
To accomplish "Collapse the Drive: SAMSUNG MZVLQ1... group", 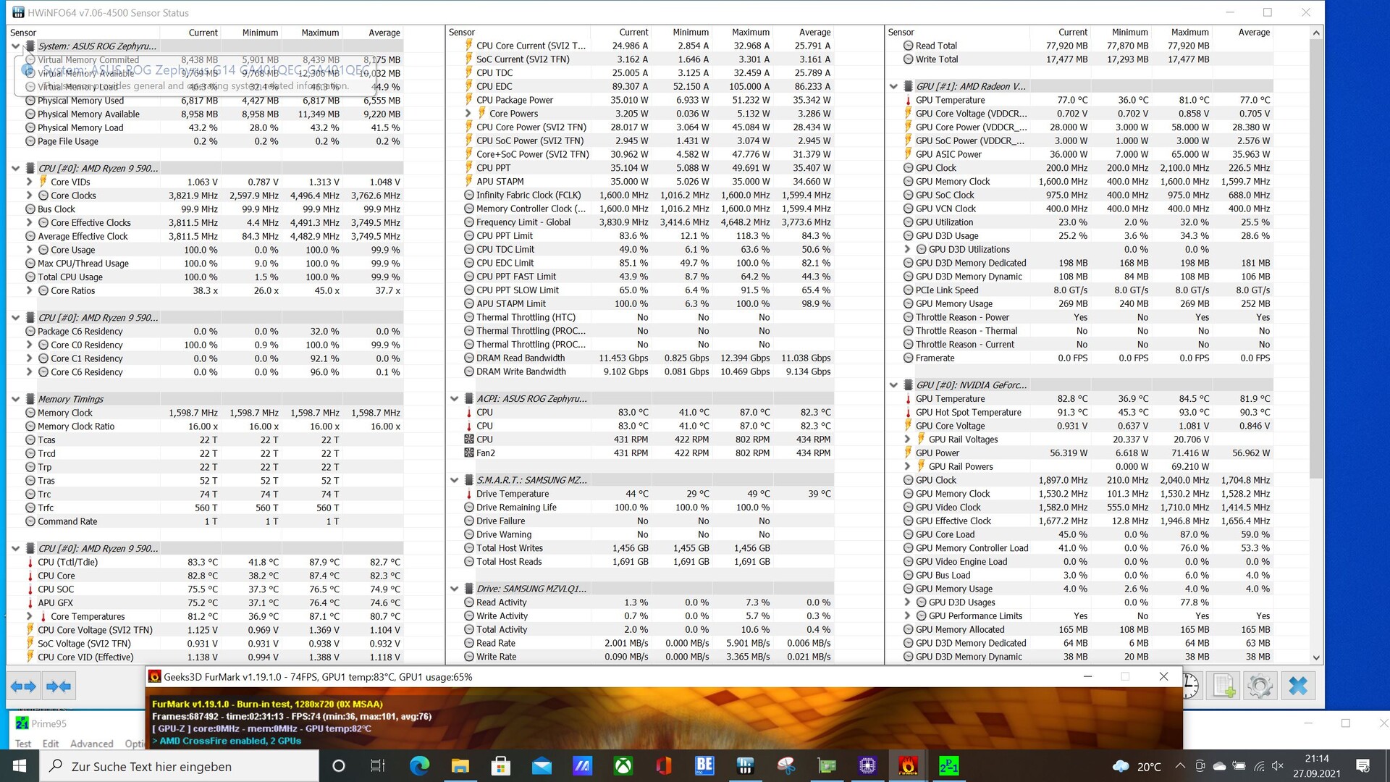I will click(454, 589).
